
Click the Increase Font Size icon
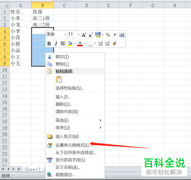(84, 35)
